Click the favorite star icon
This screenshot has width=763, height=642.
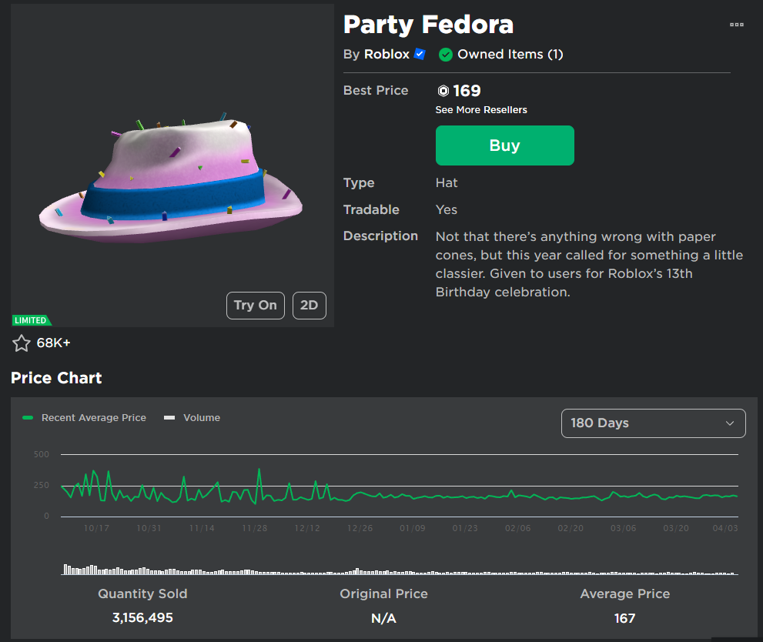[x=22, y=343]
